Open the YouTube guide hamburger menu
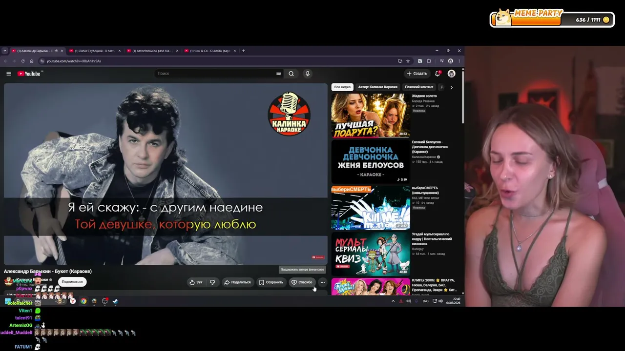This screenshot has width=625, height=351. pos(8,74)
